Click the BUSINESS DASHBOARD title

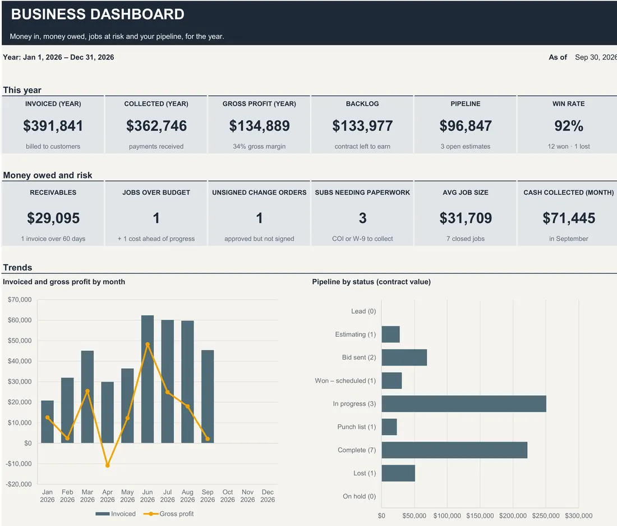98,14
